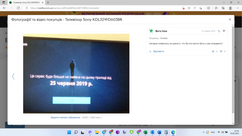Open Tor Browser from the taskbar
242x136 pixels.
point(118,132)
